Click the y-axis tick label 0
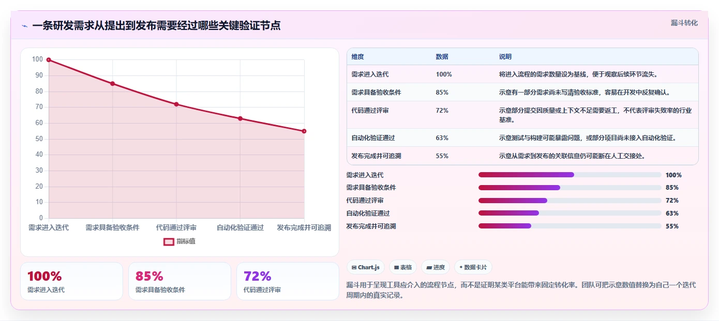This screenshot has width=719, height=321. [41, 218]
